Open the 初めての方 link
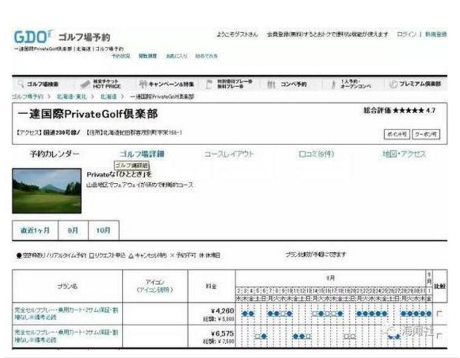 click(x=207, y=56)
